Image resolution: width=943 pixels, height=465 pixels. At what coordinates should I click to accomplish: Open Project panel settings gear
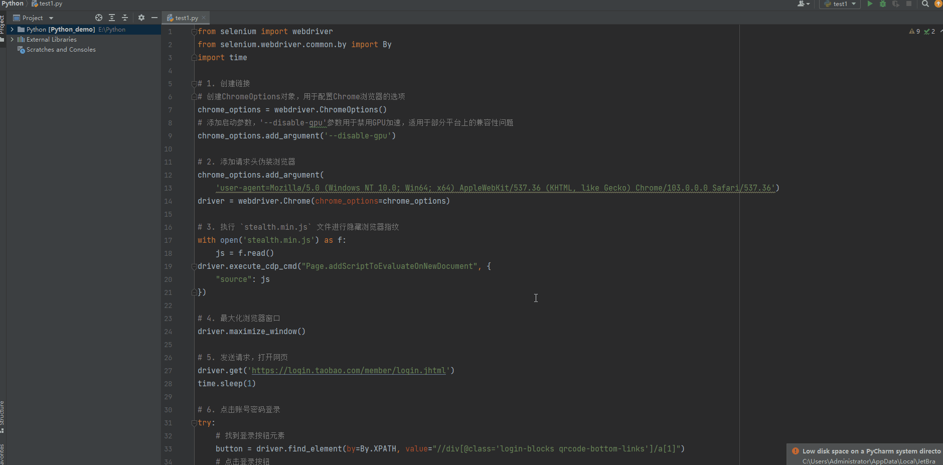[x=141, y=18]
